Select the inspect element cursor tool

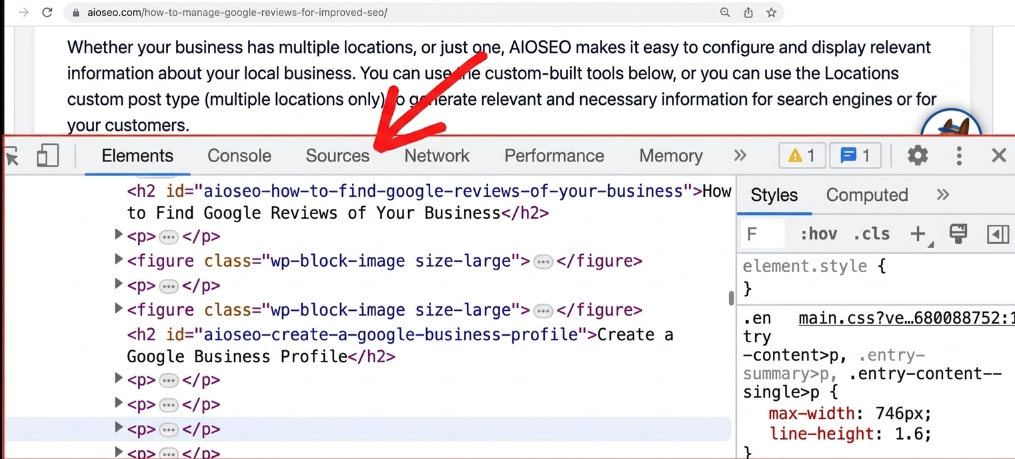12,155
